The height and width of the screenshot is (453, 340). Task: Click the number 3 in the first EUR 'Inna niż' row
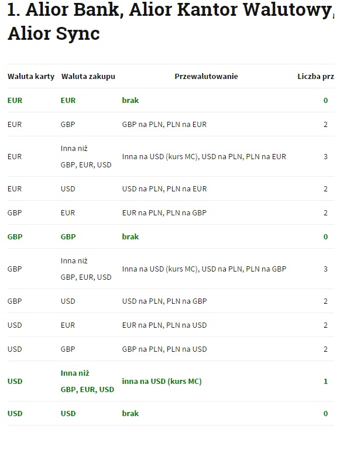tap(325, 157)
